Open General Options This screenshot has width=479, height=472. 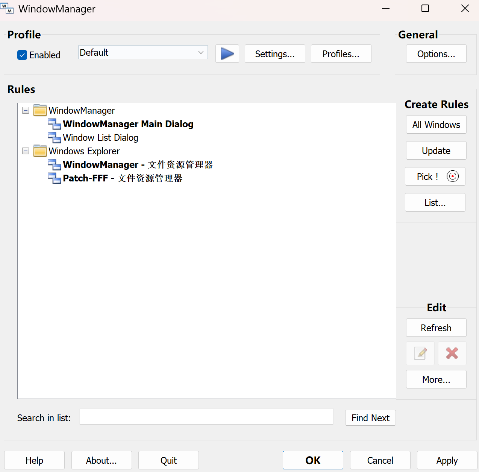point(436,54)
